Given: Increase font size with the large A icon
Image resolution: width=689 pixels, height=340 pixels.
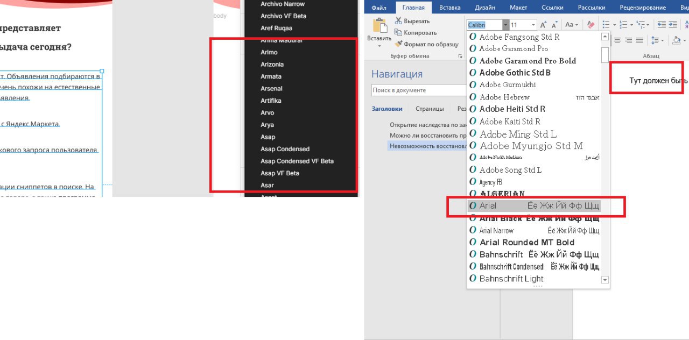Looking at the screenshot, I should [544, 25].
